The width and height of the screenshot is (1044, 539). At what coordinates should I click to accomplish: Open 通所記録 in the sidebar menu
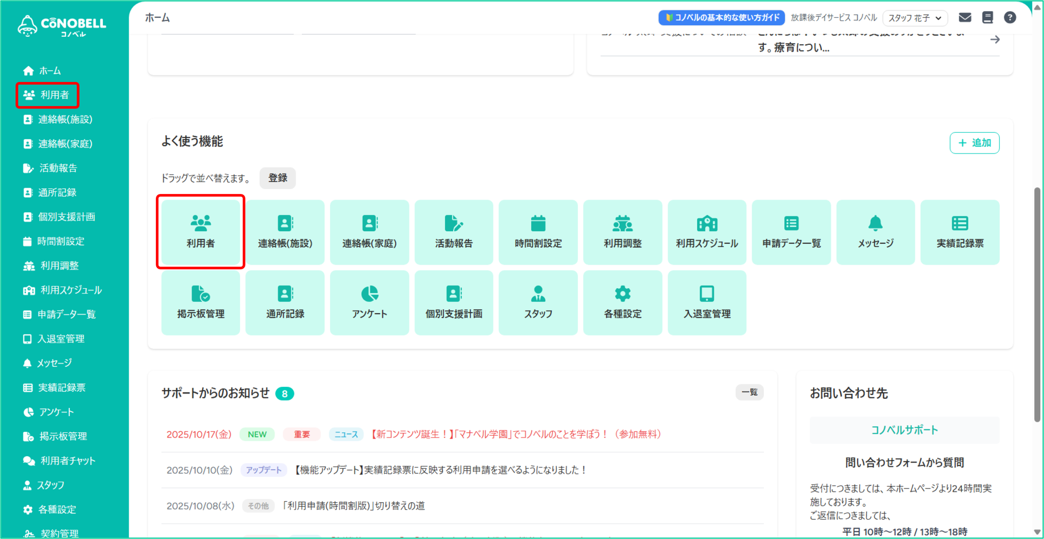click(57, 192)
